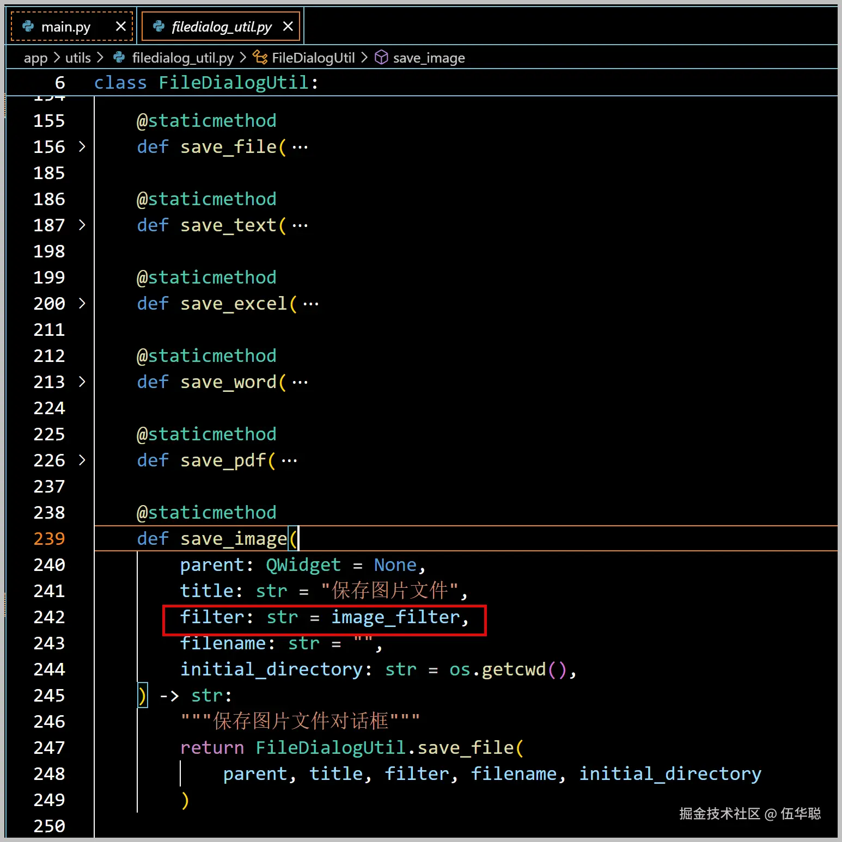Switch to the main.py tab
Screen dimensions: 842x842
71,27
